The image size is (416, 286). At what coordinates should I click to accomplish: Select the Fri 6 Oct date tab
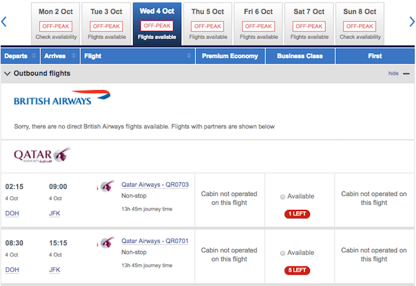point(259,24)
